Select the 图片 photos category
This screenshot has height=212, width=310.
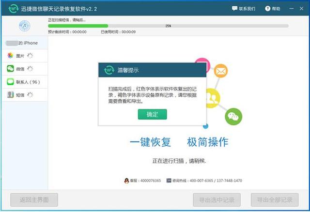(25, 56)
